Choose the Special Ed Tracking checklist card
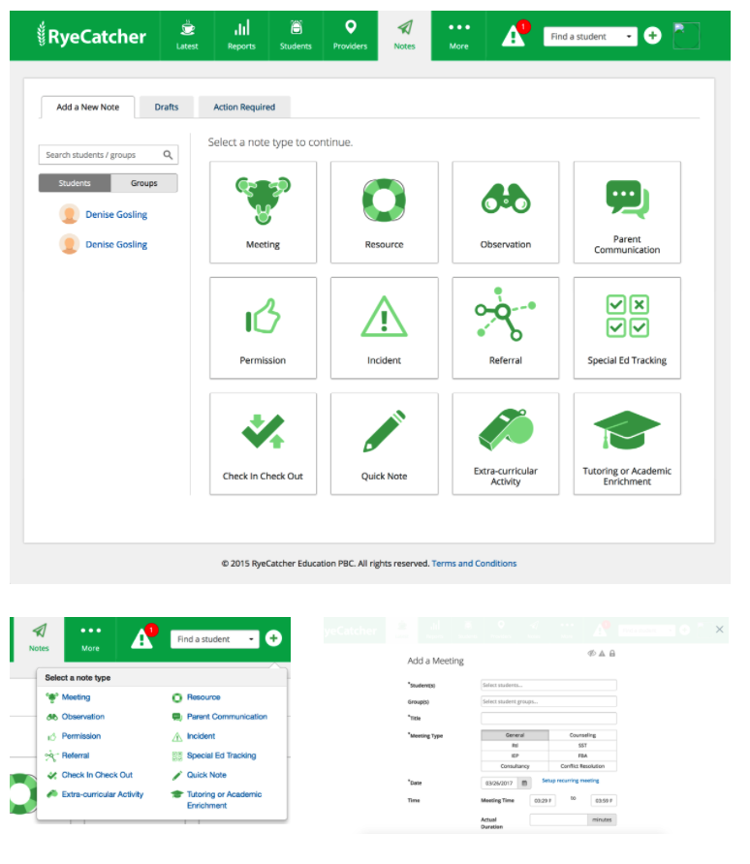Screen dimensions: 750x864 627,327
